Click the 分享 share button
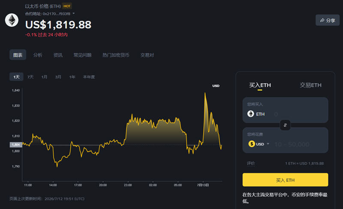The width and height of the screenshot is (343, 209). 328,20
